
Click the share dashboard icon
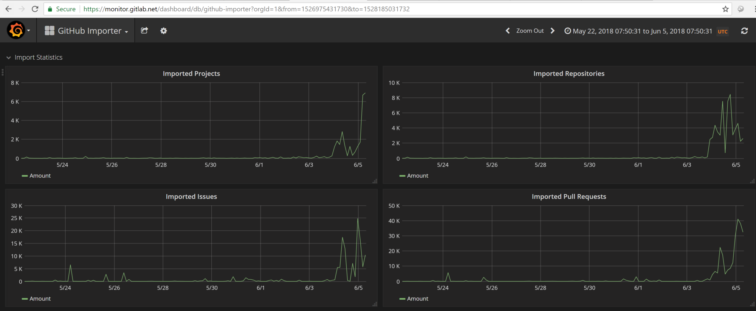coord(144,31)
